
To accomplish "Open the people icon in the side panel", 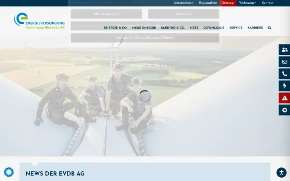I will tap(285, 50).
